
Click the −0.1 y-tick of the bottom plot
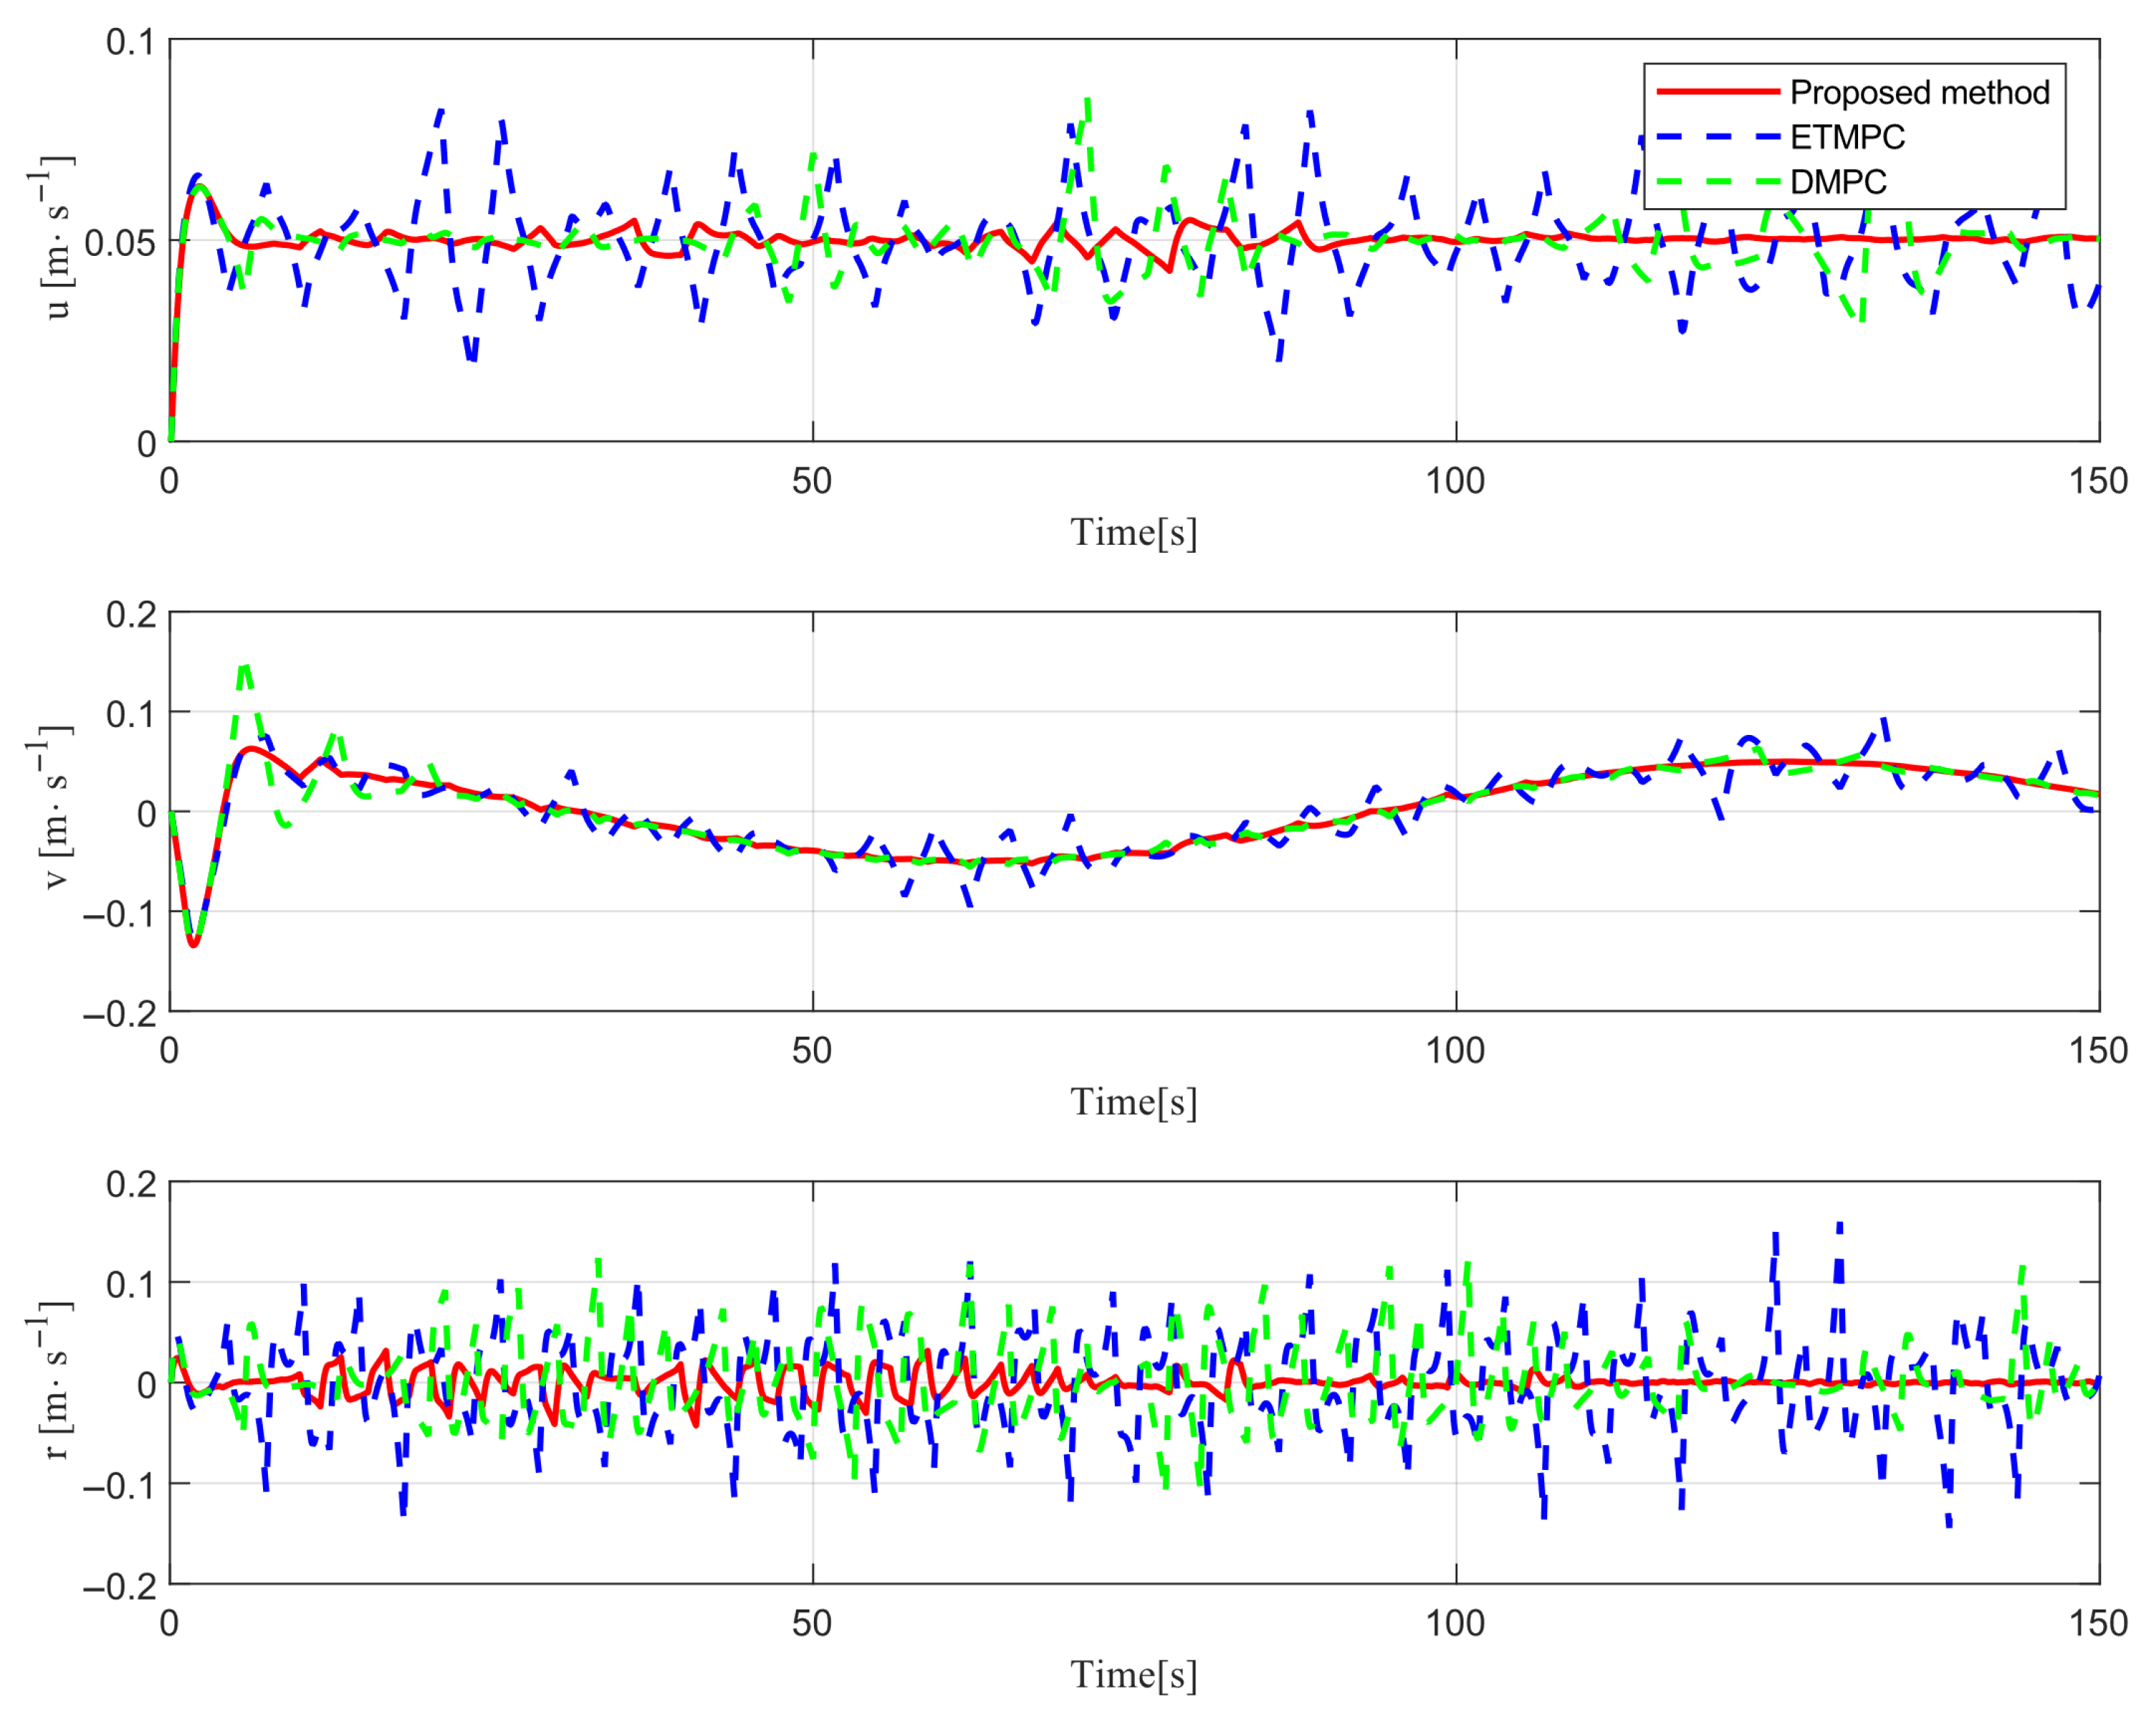coord(119,1486)
